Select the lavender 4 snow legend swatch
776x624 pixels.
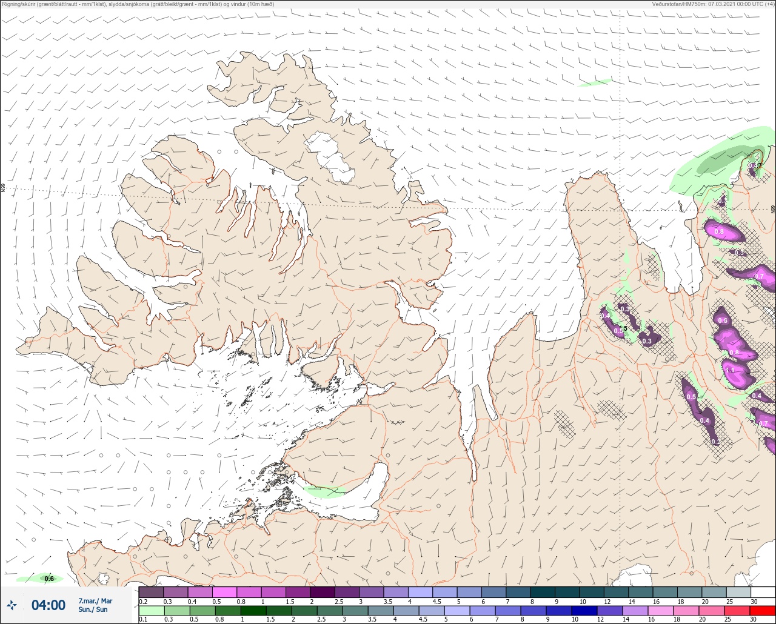tap(420, 592)
